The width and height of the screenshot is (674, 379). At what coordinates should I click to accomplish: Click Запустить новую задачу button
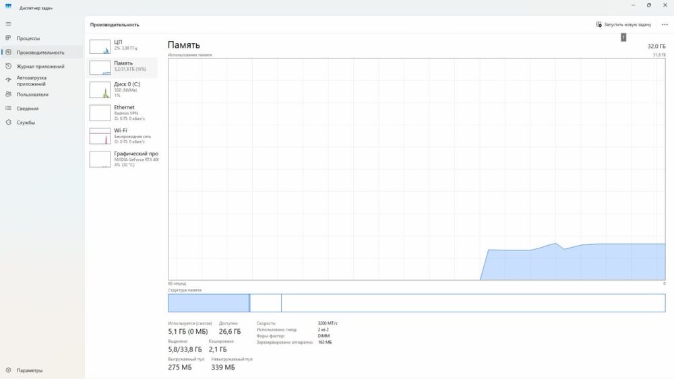[x=623, y=24]
